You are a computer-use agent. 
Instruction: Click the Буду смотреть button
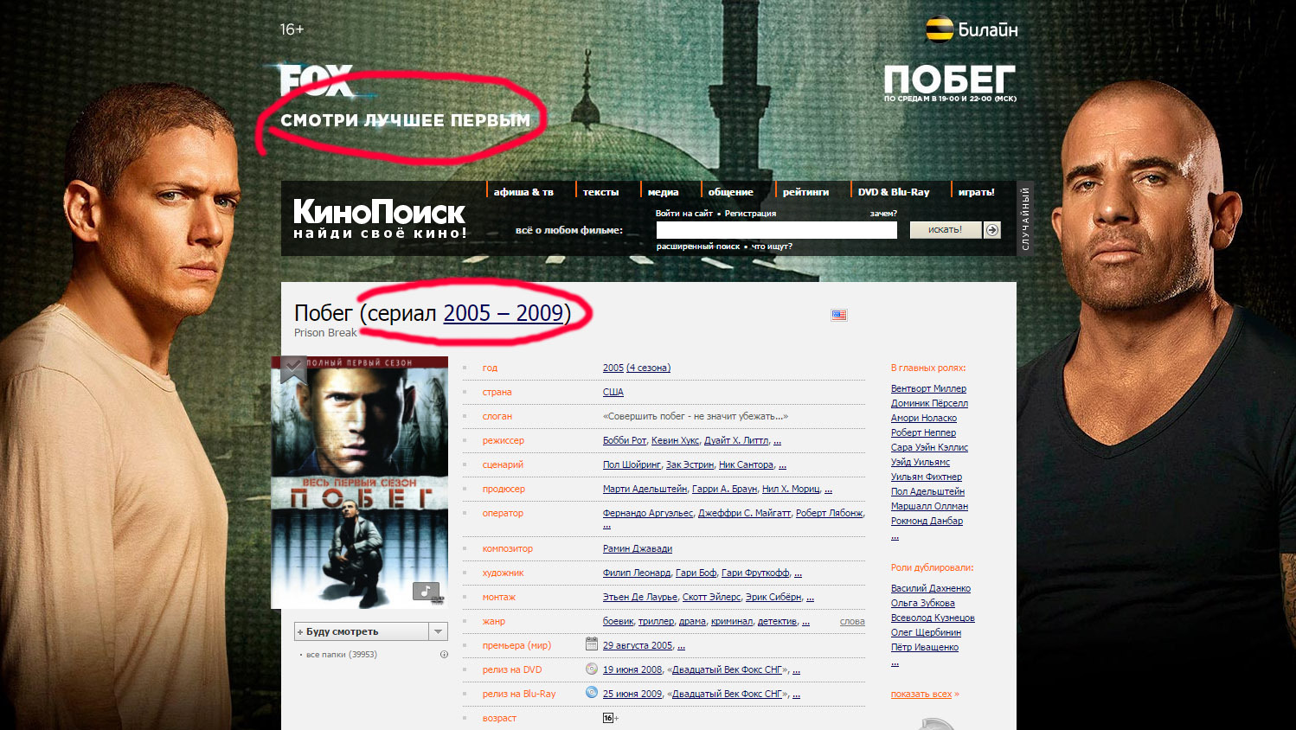click(362, 631)
